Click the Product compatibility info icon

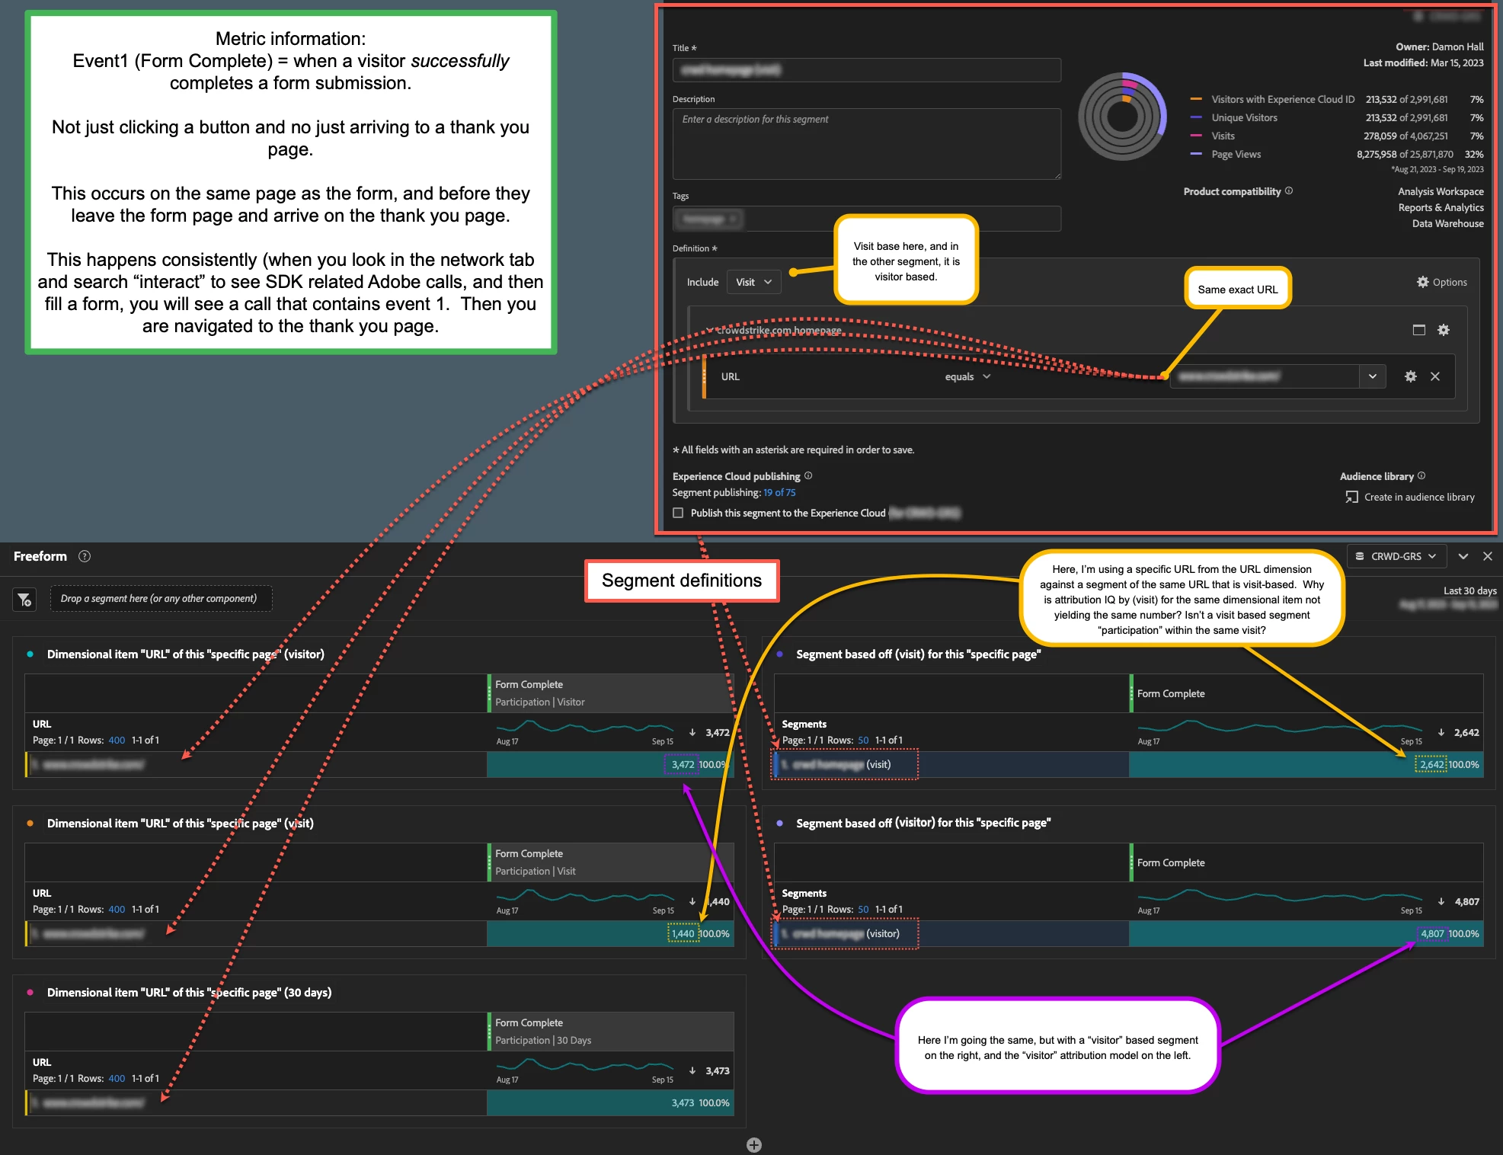(x=1289, y=191)
